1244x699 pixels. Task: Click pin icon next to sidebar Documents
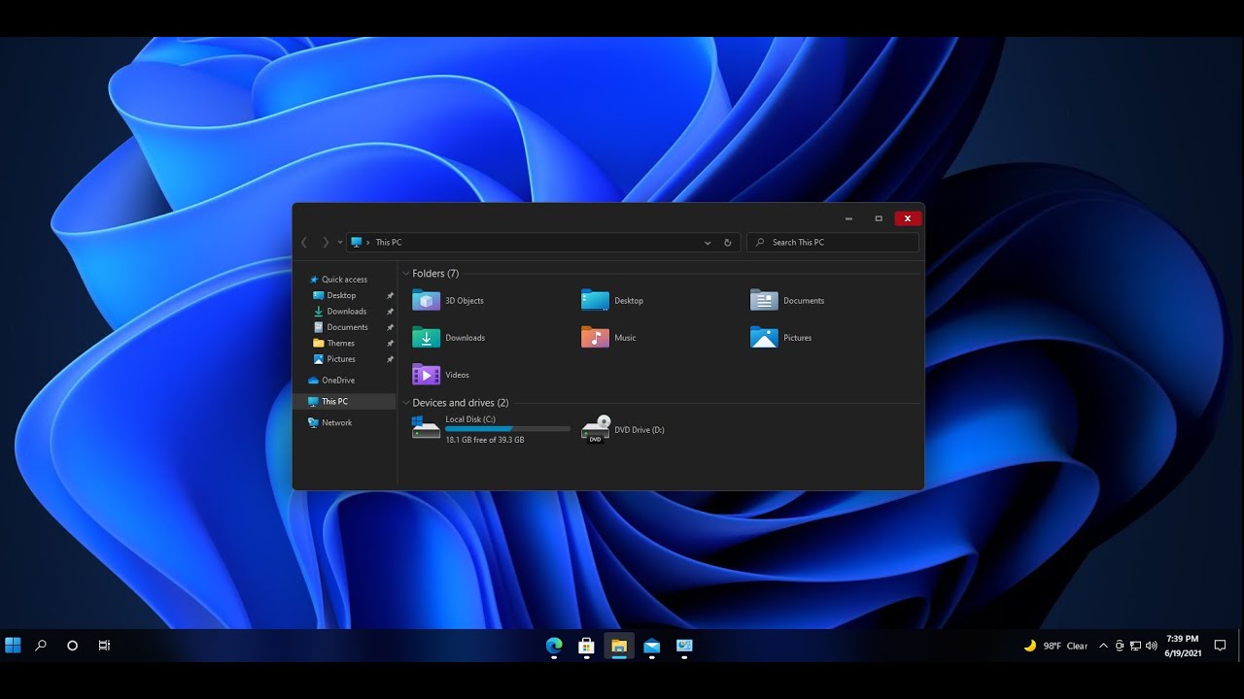point(390,328)
